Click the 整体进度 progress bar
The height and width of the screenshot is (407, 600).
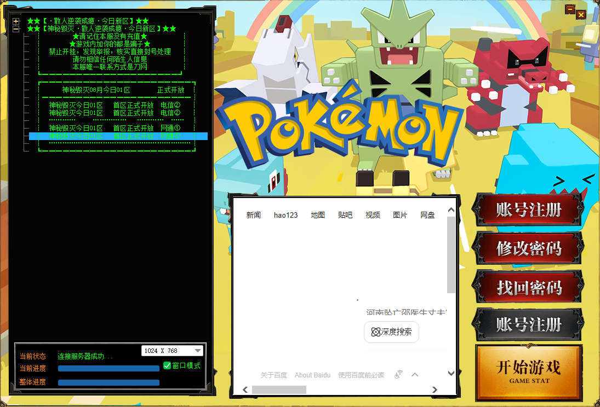[108, 382]
